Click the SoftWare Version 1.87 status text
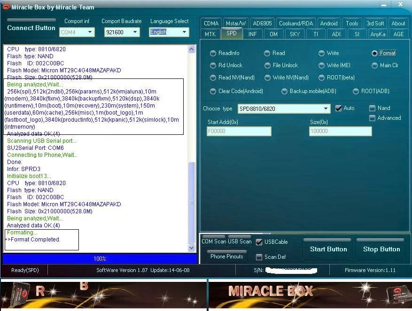The height and width of the screenshot is (311, 412). 143,270
